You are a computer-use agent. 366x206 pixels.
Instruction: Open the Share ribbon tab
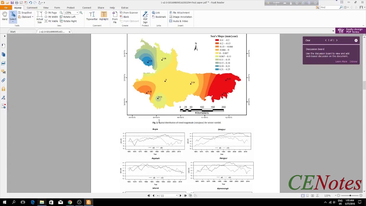[101, 8]
